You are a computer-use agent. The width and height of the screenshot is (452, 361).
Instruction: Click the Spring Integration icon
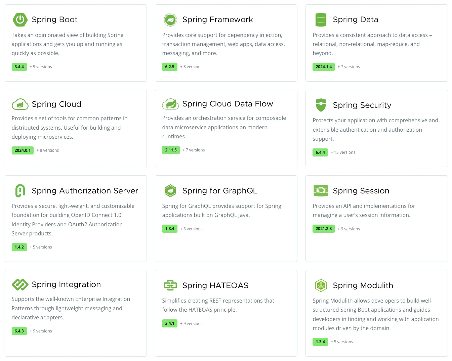[x=20, y=284]
